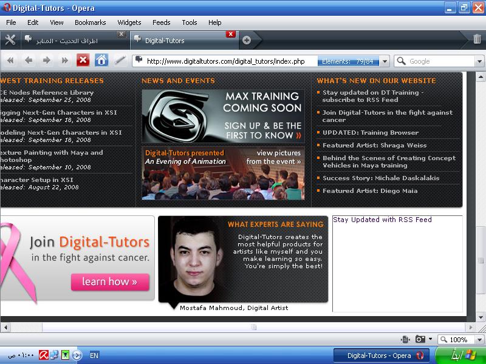Select the Digital-Tutors tab

tap(185, 41)
